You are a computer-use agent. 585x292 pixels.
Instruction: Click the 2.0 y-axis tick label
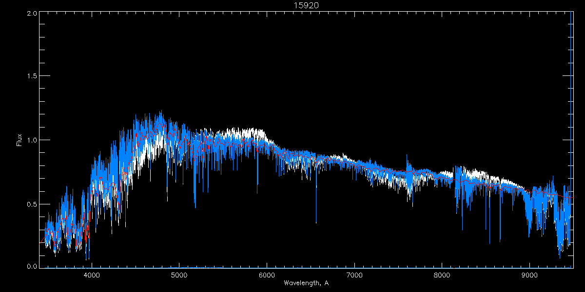click(x=32, y=13)
